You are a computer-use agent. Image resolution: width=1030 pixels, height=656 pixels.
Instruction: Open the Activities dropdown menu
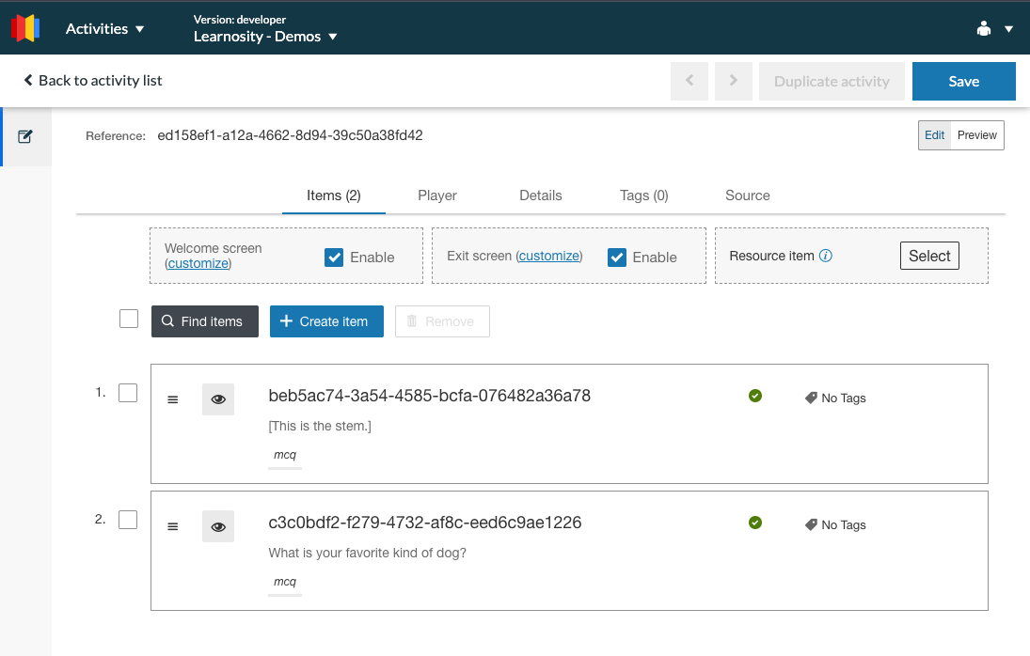pos(103,28)
